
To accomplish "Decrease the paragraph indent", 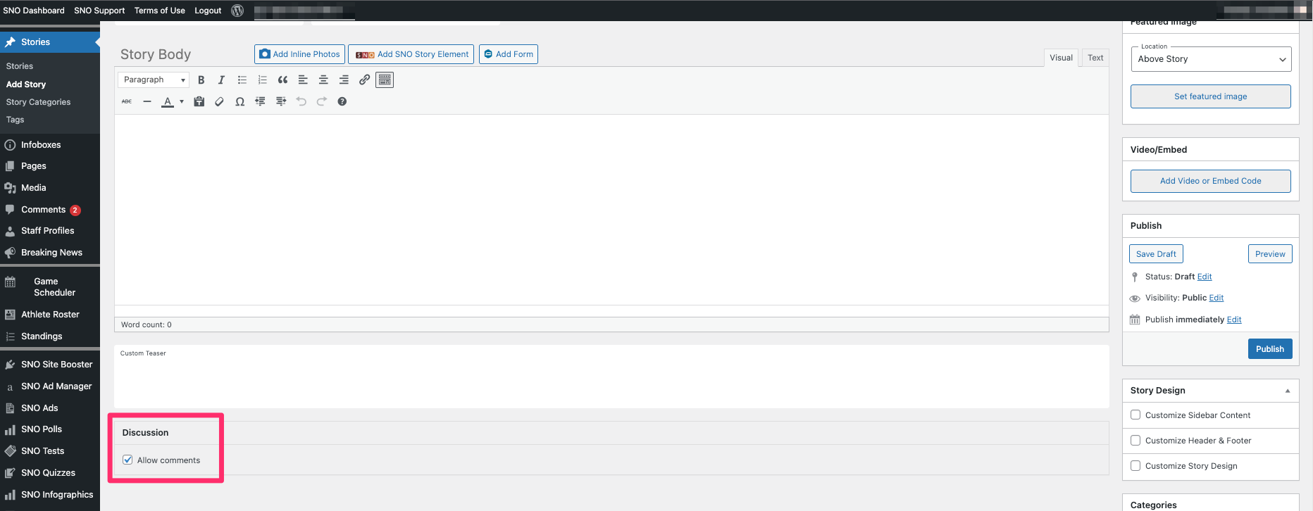I will [261, 101].
